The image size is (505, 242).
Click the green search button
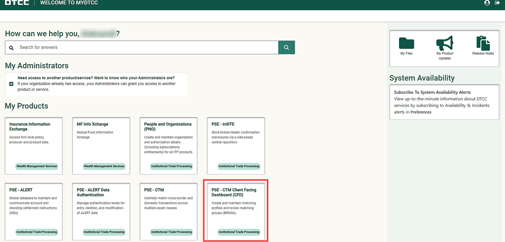click(287, 47)
